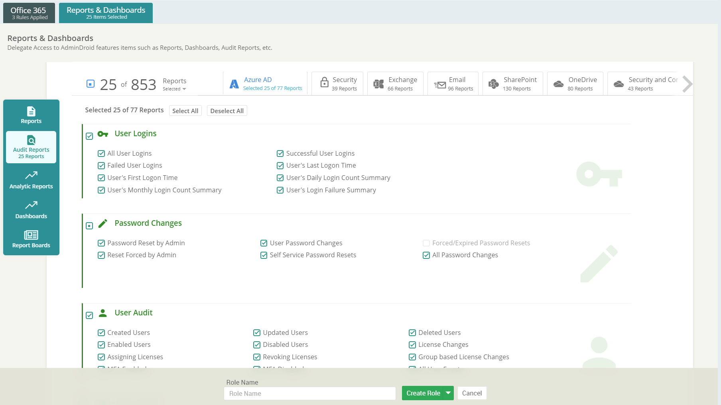
Task: Enable Forced/Expired Password Resets
Action: coord(426,243)
